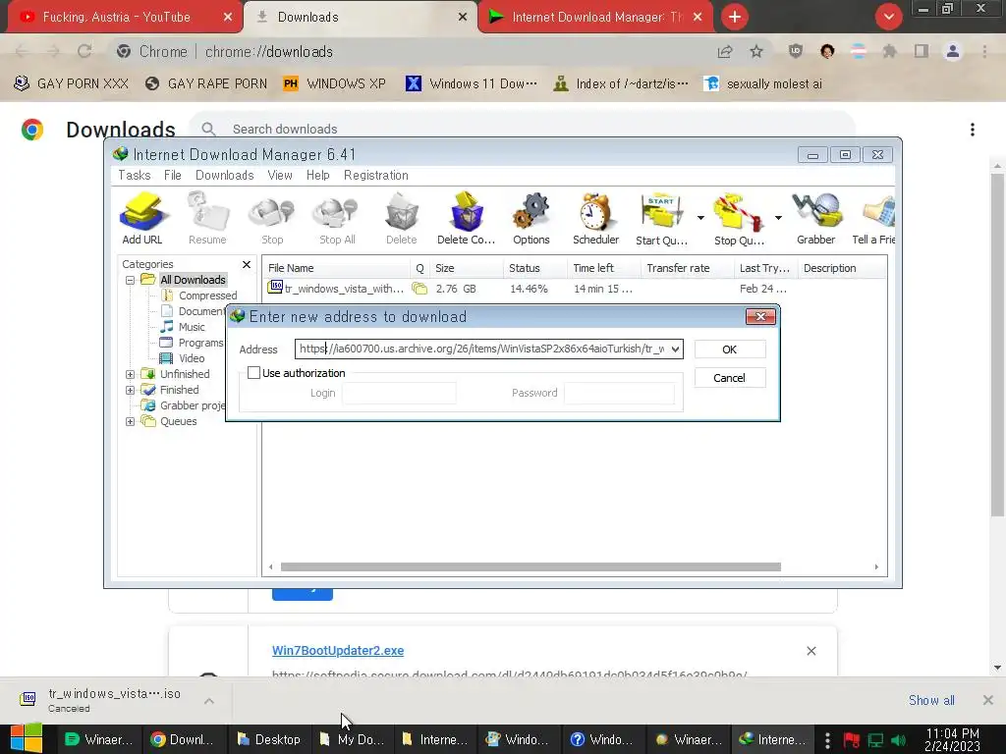Open the WINDOWS XP bookmark

pyautogui.click(x=335, y=83)
